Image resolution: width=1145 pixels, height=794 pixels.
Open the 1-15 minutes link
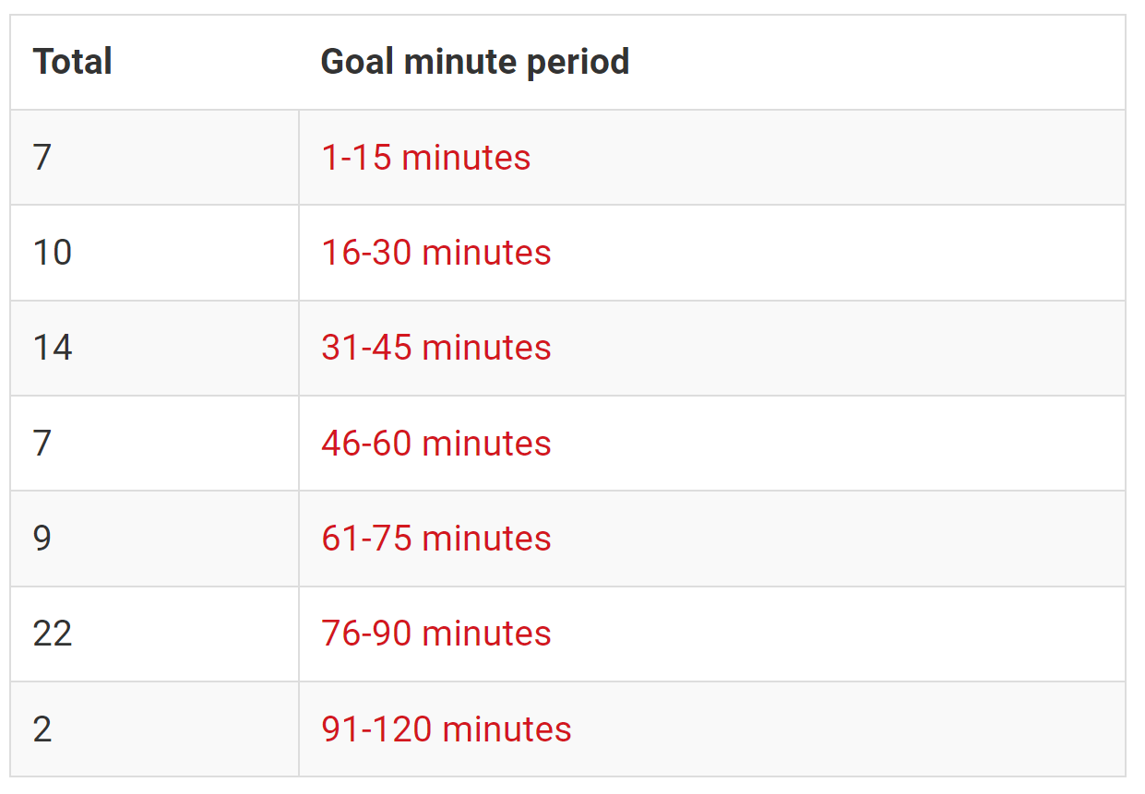point(425,158)
